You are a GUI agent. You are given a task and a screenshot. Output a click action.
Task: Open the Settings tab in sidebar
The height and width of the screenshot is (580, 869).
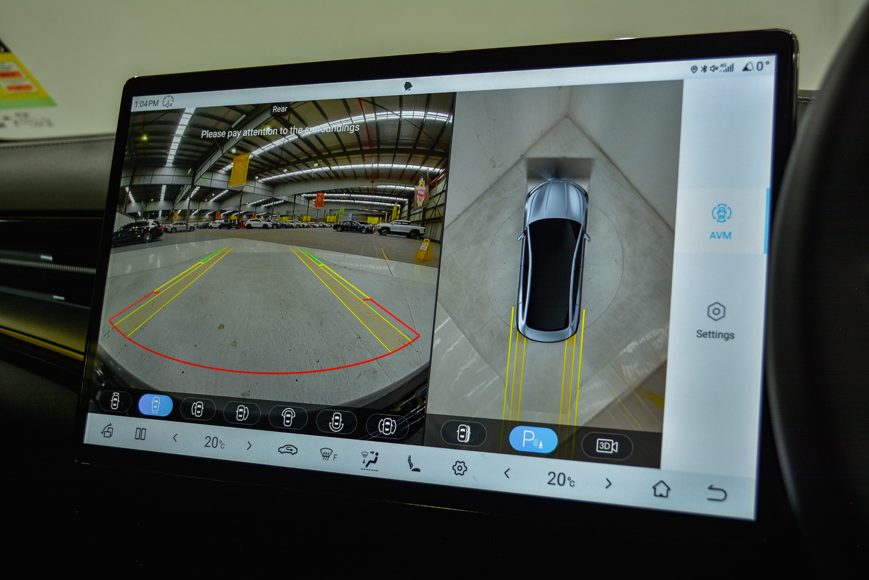tap(716, 321)
